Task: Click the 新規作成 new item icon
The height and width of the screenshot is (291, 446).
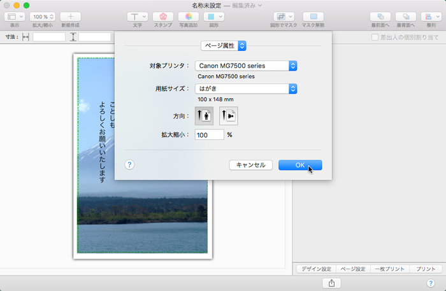Action: coord(70,17)
